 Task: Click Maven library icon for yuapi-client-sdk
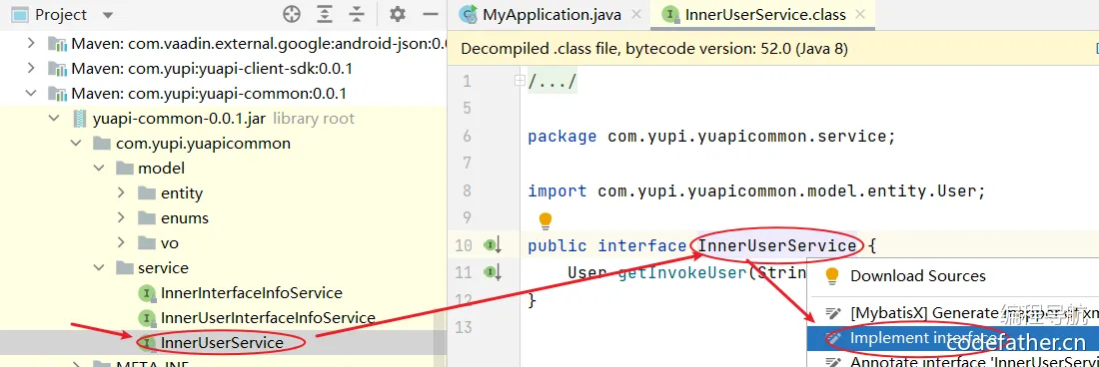click(57, 69)
